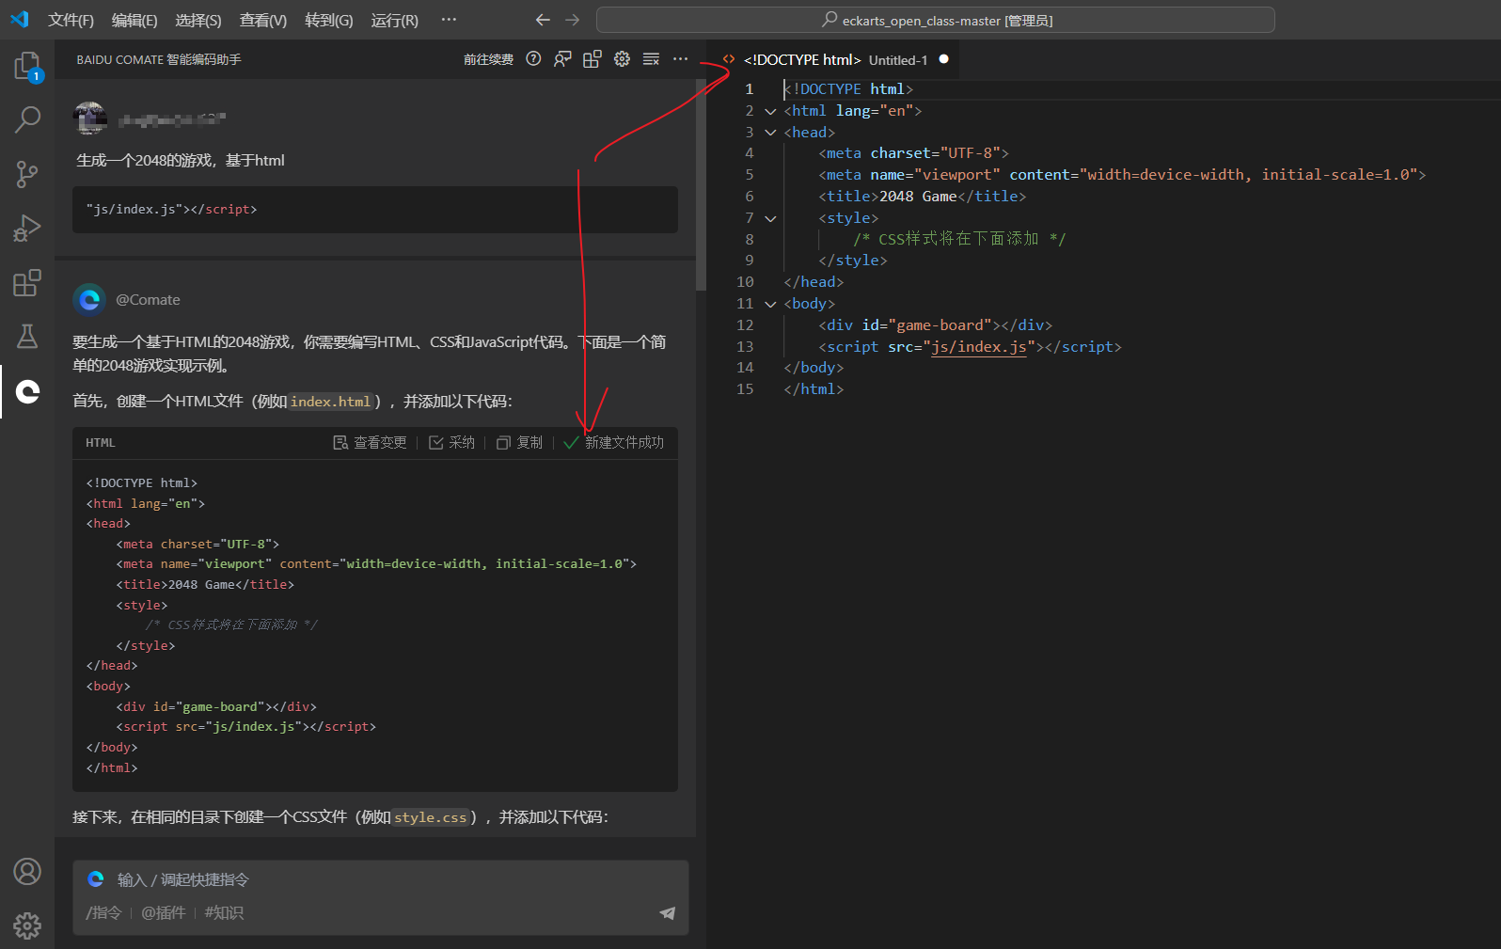Click the title text 2048 Game in editor
The image size is (1501, 949).
[x=918, y=197]
